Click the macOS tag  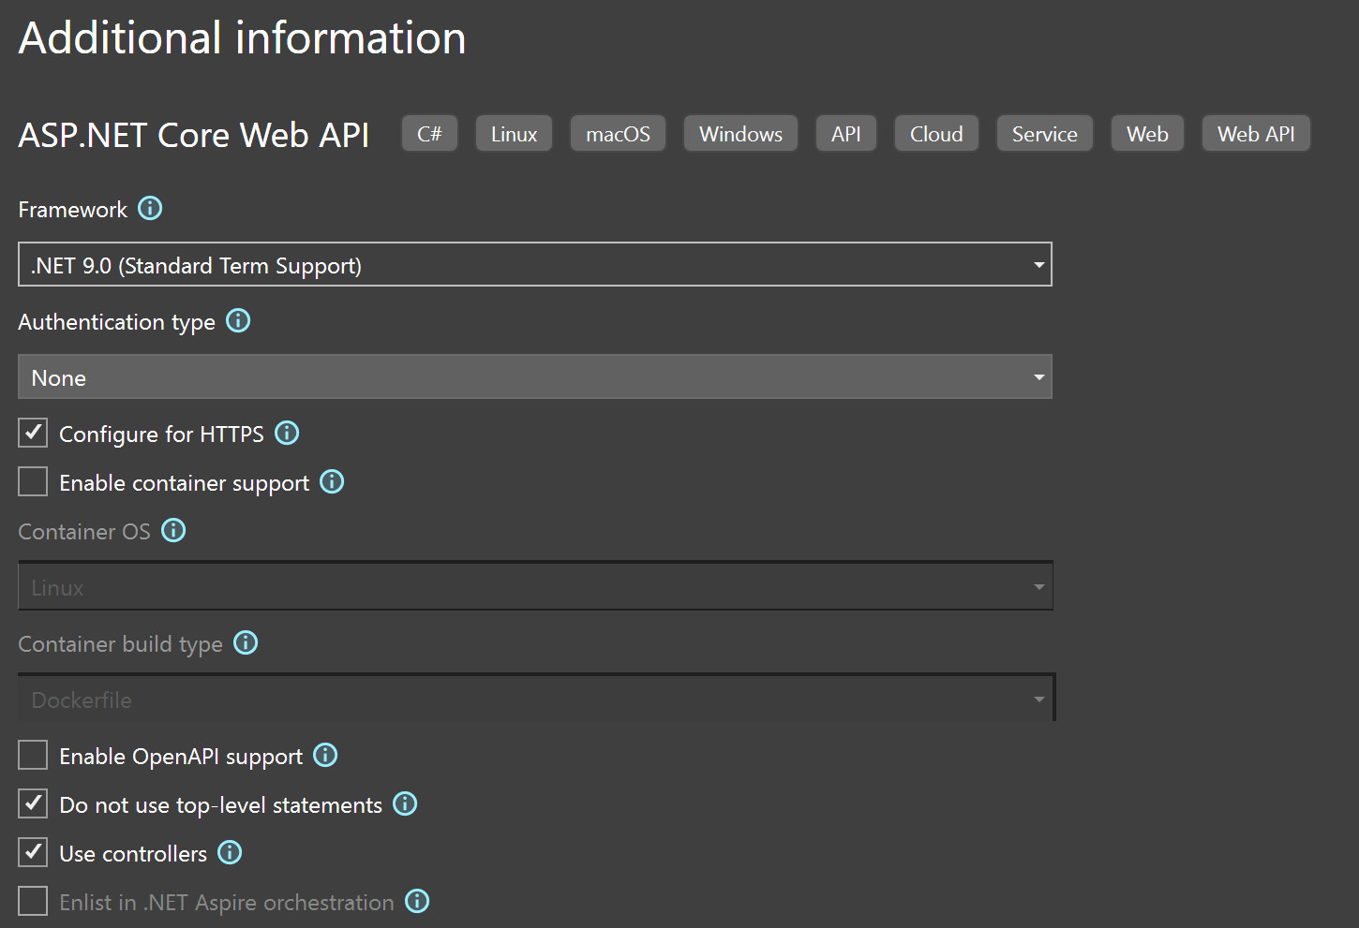click(x=618, y=134)
